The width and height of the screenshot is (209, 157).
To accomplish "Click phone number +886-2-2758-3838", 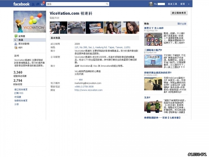I will pos(84,86).
